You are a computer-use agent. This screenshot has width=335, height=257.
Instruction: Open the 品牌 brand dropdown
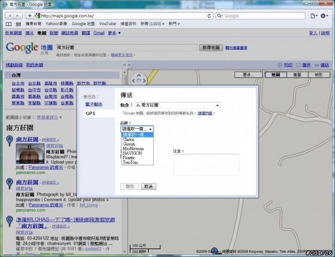(137, 129)
